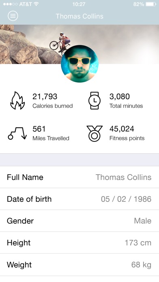The width and height of the screenshot is (159, 282).
Task: Select the round profile photo avatar
Action: (79, 64)
